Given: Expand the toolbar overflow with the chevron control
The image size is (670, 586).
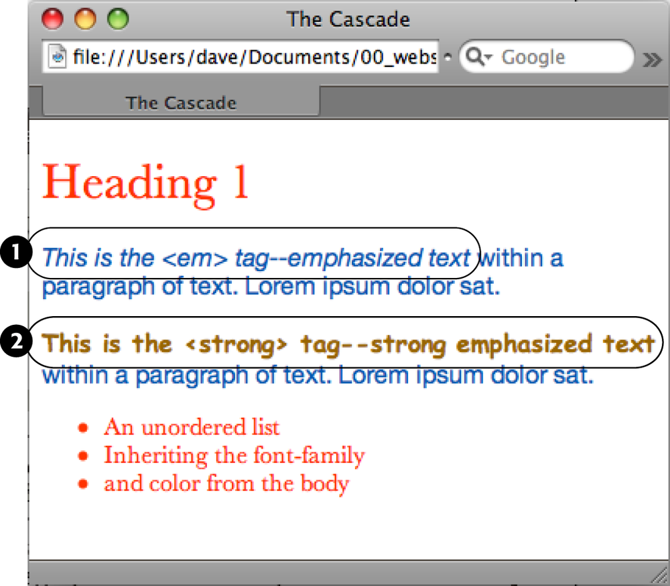Looking at the screenshot, I should [x=651, y=59].
